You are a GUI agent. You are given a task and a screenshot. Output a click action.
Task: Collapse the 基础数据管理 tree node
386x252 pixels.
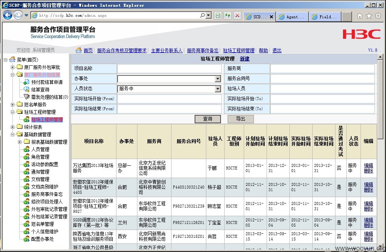coord(12,134)
